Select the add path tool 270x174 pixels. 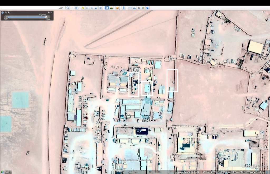(x=92, y=8)
